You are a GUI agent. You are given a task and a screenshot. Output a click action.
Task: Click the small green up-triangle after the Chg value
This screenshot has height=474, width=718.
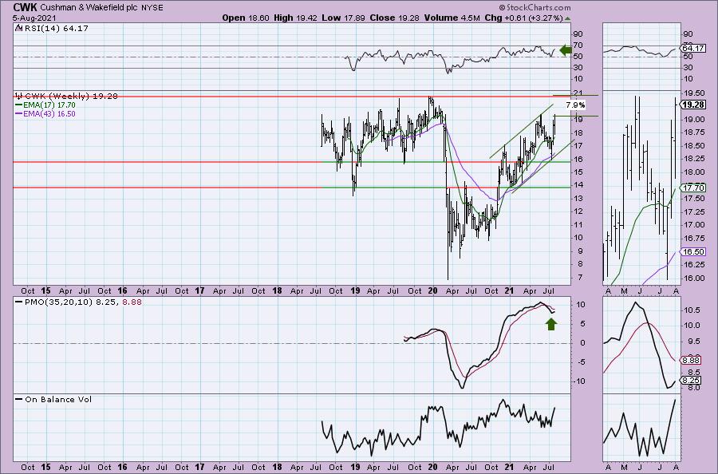(568, 18)
